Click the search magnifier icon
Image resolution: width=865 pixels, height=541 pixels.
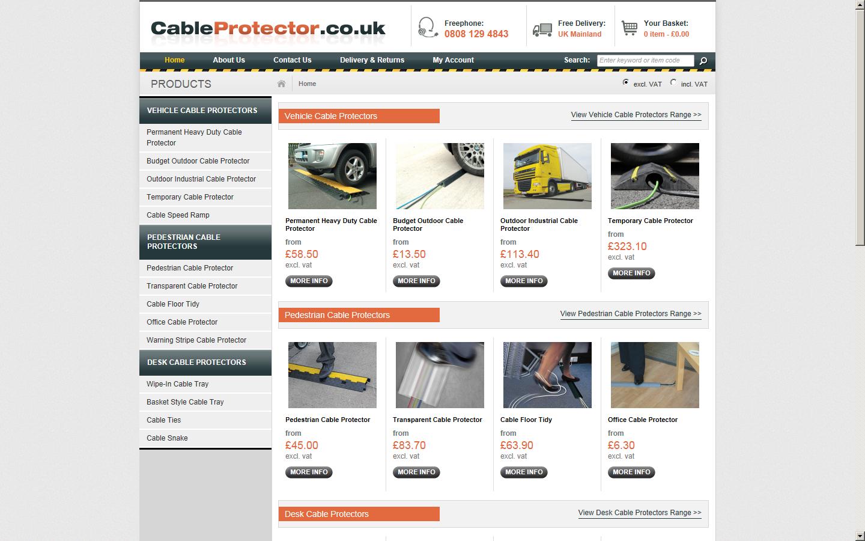click(x=703, y=61)
